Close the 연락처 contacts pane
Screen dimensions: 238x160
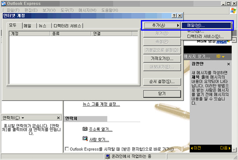click(58, 118)
